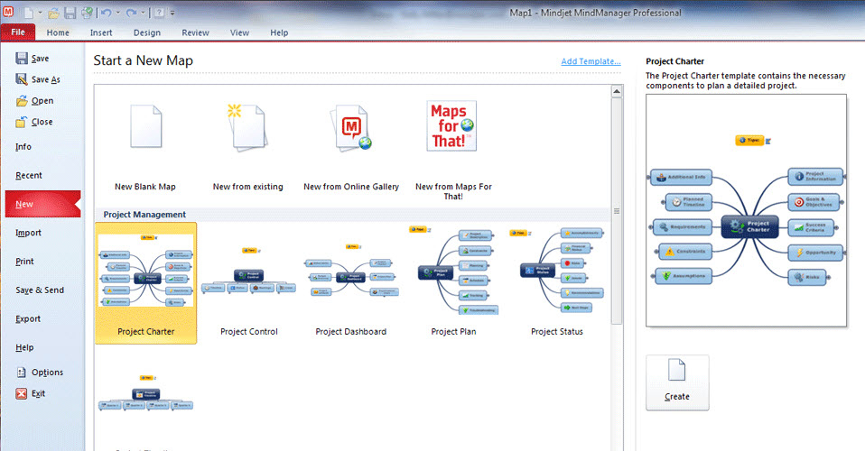
Task: Open the Insert ribbon tab
Action: coord(101,32)
